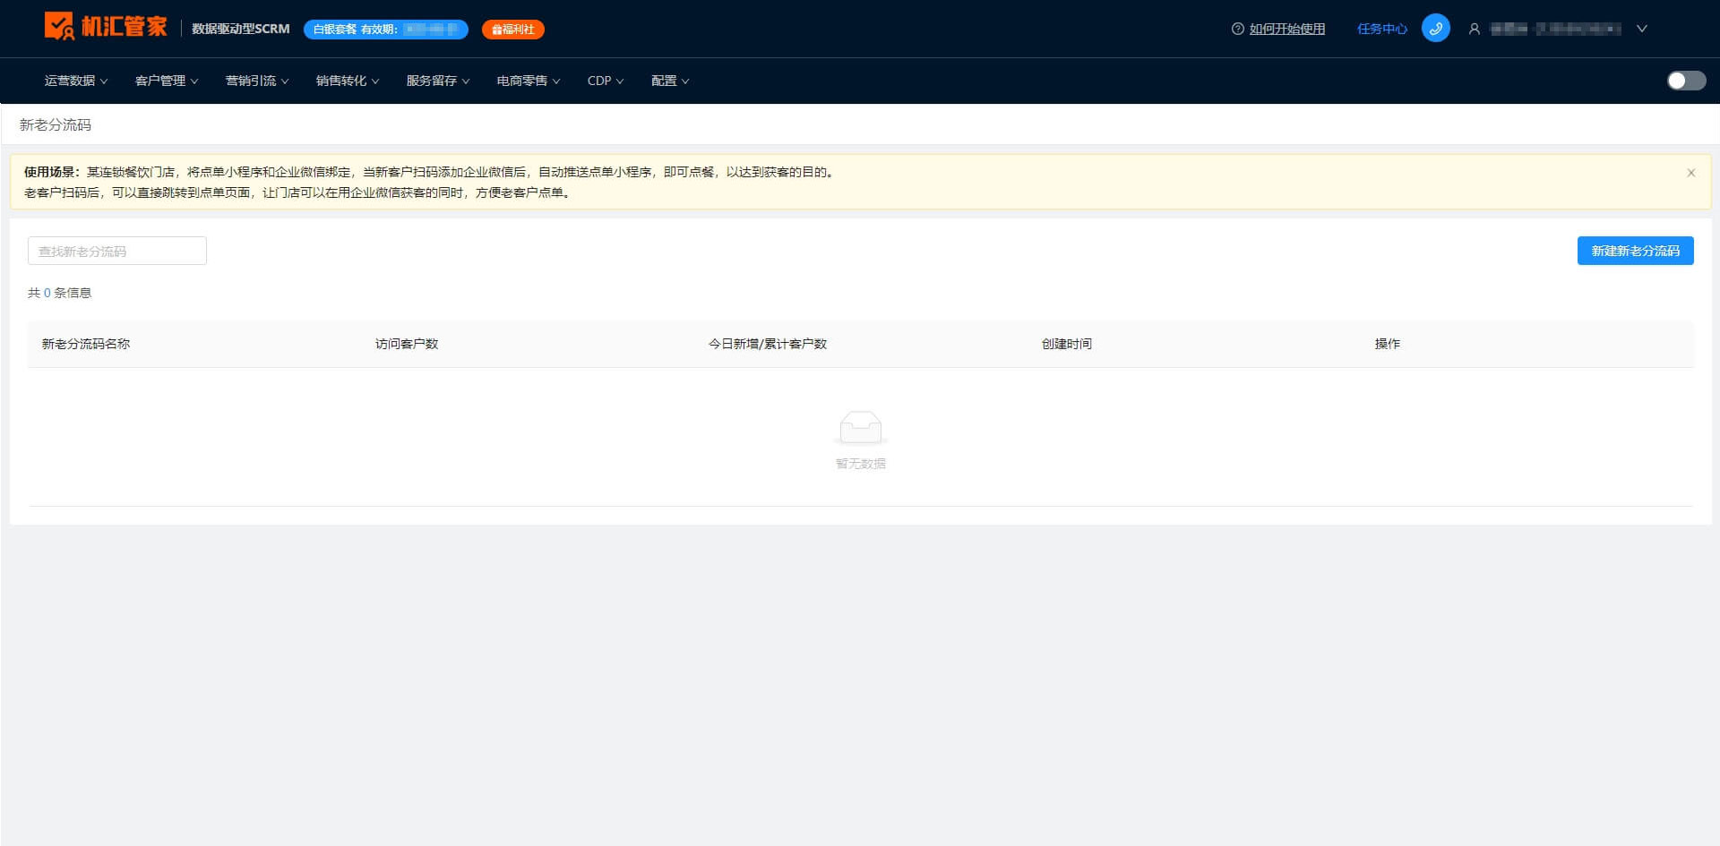Viewport: 1720px width, 846px height.
Task: Open the 如何开始使用 link
Action: click(x=1287, y=29)
